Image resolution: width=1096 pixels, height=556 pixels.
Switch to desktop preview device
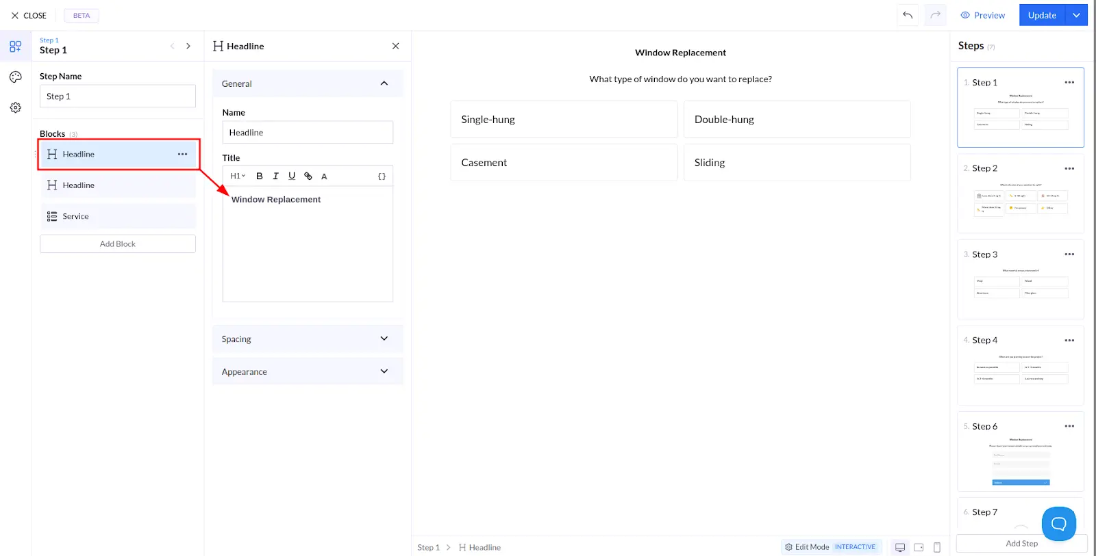point(900,547)
